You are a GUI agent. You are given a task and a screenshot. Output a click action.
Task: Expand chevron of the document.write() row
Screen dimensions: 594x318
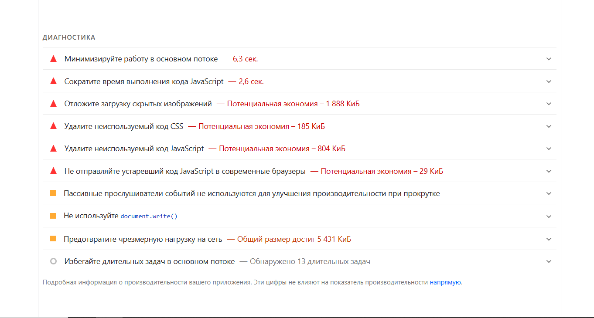pos(549,217)
